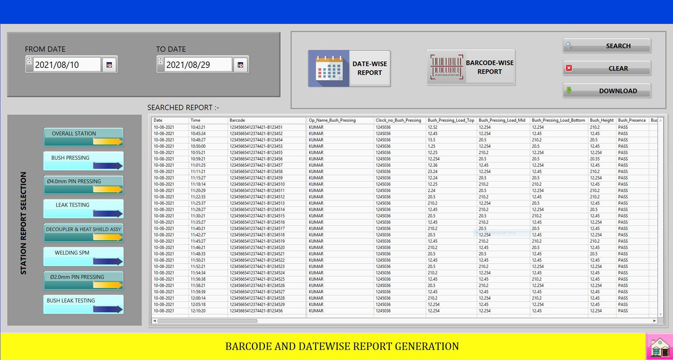Click the Bush_Height column header
This screenshot has height=360, width=673.
(x=602, y=120)
